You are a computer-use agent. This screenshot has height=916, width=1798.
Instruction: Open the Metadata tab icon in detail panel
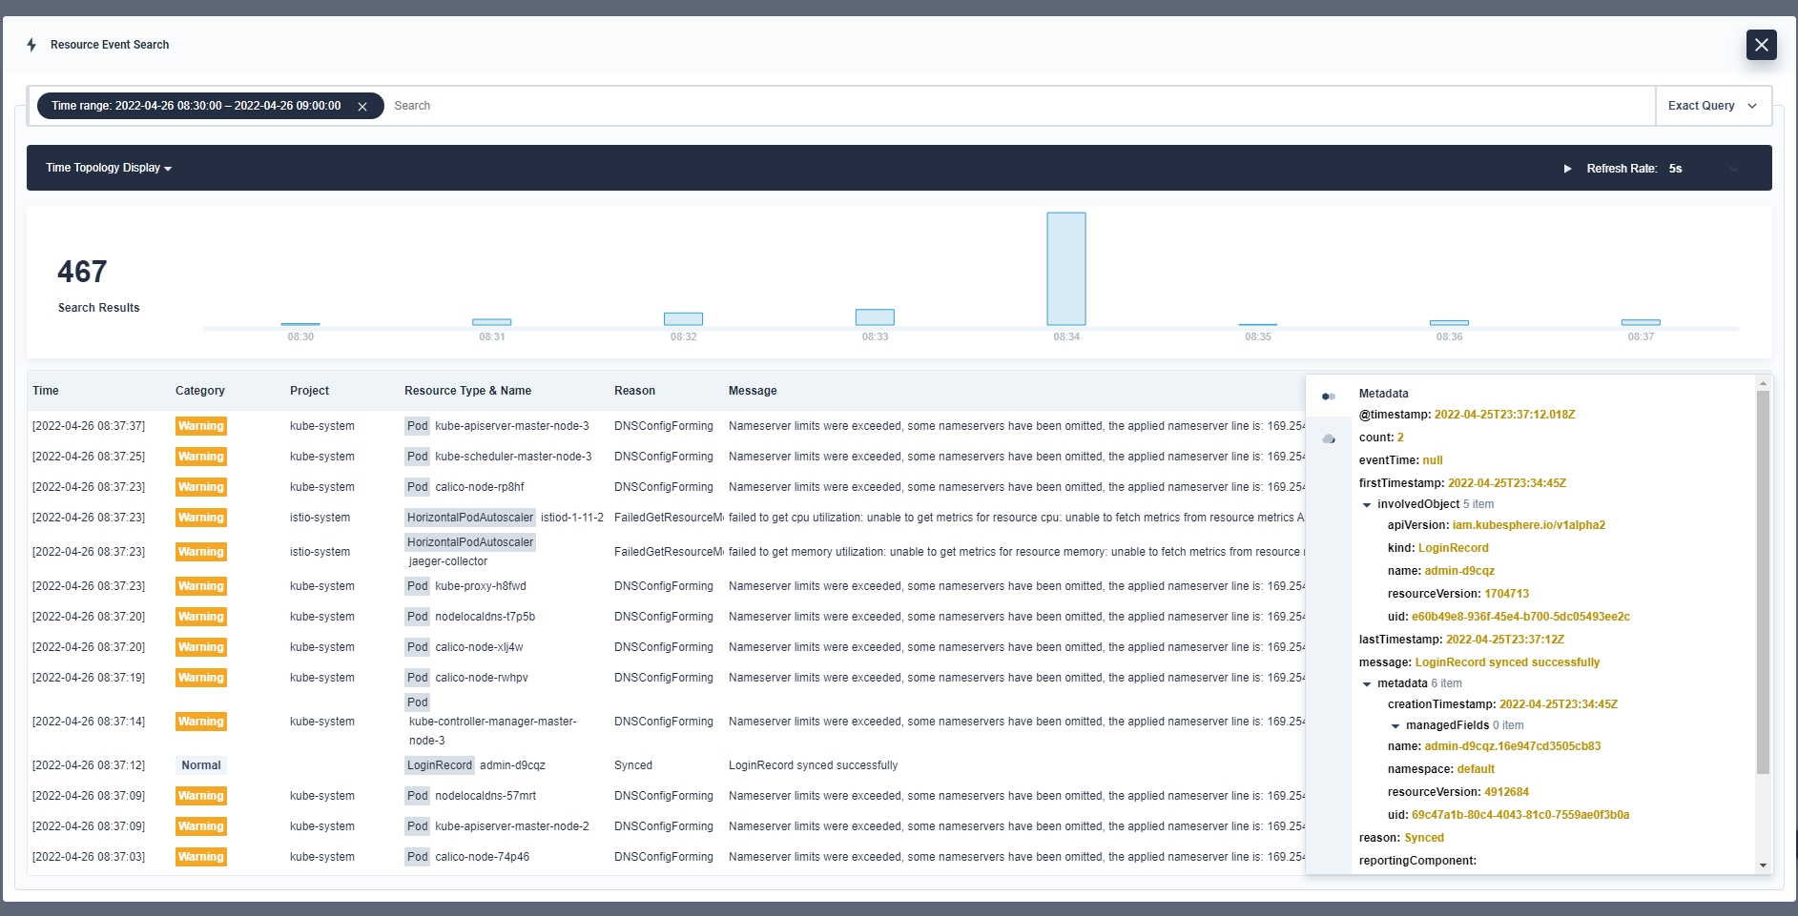tap(1328, 397)
